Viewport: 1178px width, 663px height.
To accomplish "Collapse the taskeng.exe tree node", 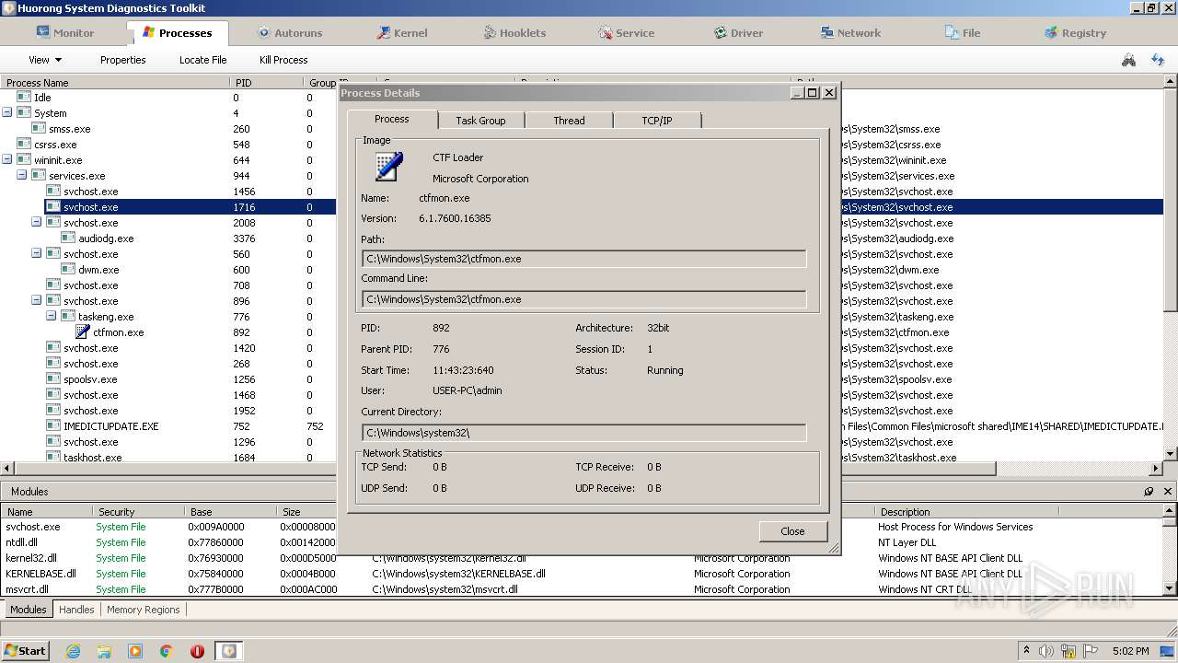I will point(52,316).
